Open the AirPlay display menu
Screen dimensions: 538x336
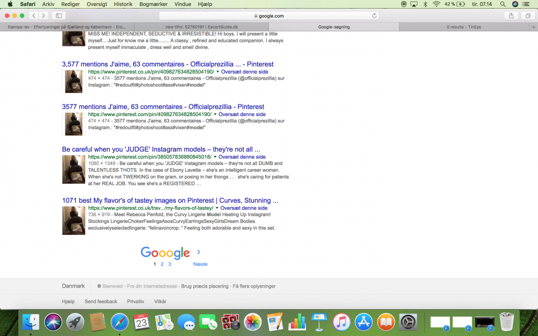pos(414,4)
